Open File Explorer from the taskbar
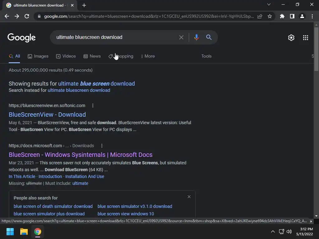319x239 pixels. click(24, 232)
